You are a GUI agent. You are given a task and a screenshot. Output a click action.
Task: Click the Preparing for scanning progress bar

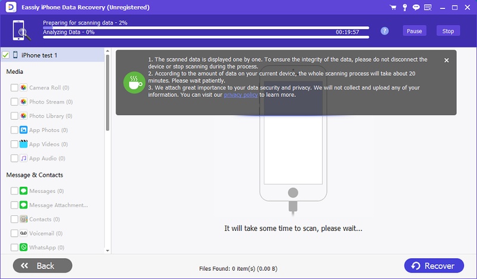pyautogui.click(x=206, y=27)
